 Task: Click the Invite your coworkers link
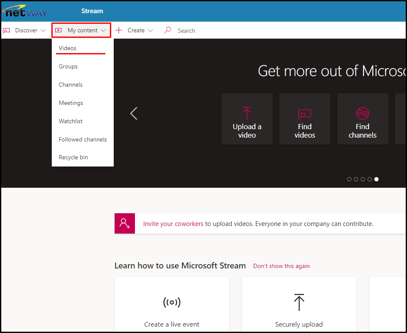[173, 223]
